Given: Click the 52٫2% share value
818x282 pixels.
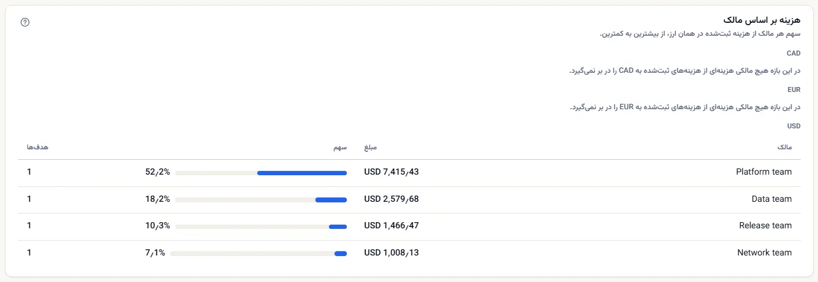Looking at the screenshot, I should (x=158, y=172).
